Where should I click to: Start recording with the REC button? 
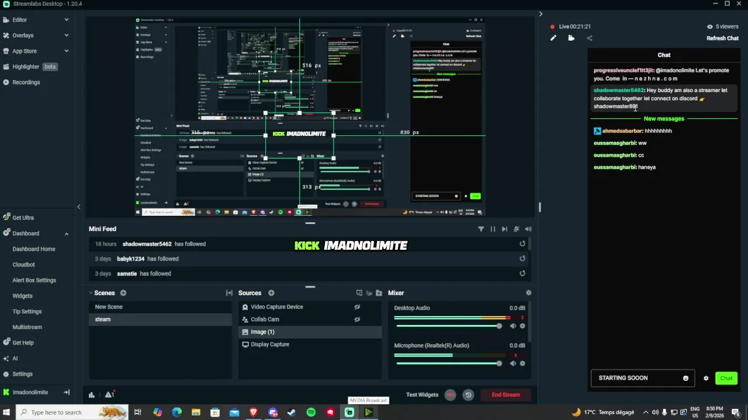(x=450, y=395)
